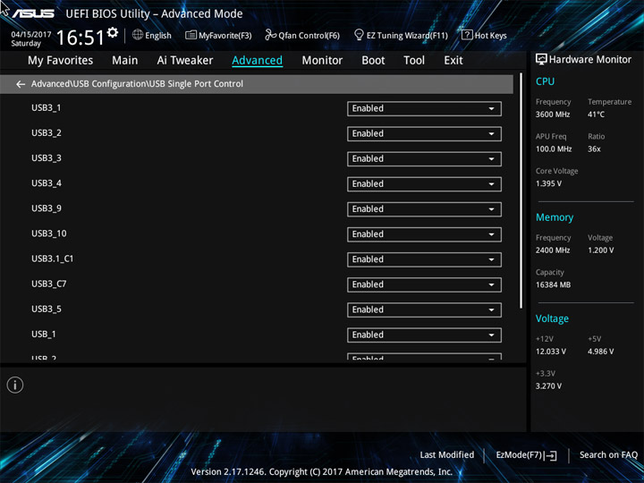This screenshot has width=644, height=483.
Task: Open Qfan Control(F6)
Action: coord(302,35)
